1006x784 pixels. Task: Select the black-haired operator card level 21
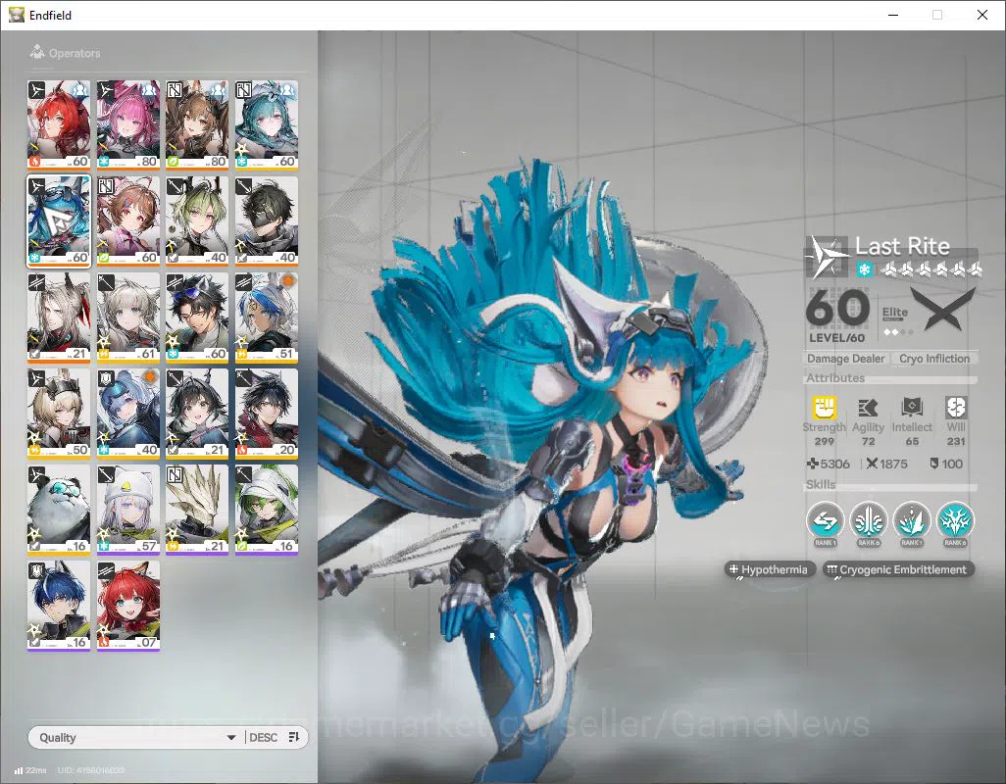tap(197, 413)
